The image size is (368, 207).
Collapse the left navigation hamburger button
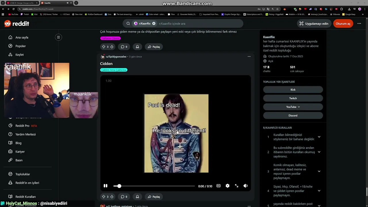tap(58, 37)
